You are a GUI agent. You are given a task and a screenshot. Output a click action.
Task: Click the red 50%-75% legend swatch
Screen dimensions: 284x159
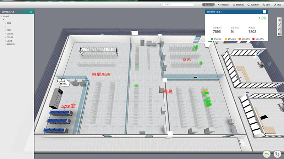254,39
